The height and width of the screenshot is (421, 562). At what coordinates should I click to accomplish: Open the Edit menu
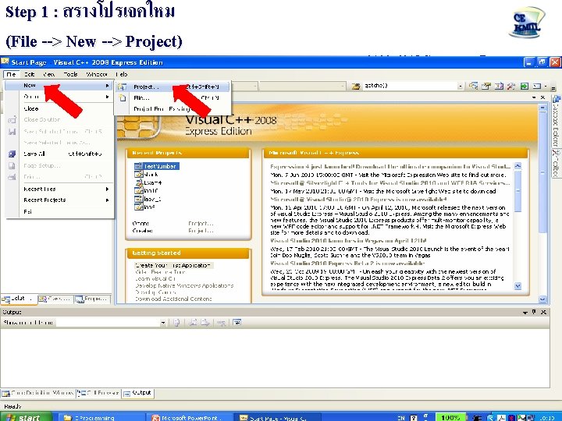coord(30,74)
